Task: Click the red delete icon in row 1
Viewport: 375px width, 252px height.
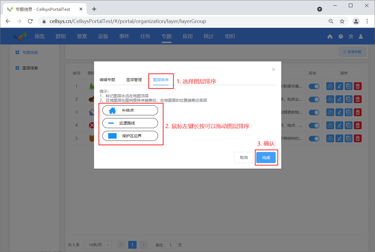Action: 358,86
